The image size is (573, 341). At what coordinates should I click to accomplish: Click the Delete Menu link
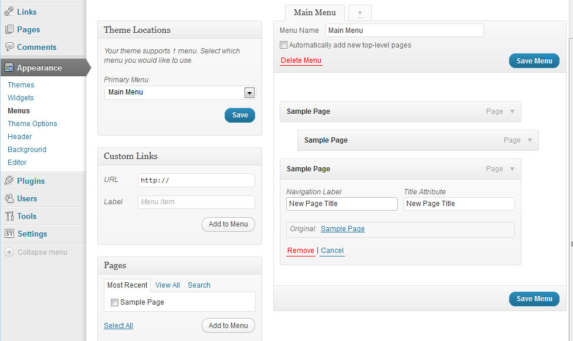click(301, 60)
